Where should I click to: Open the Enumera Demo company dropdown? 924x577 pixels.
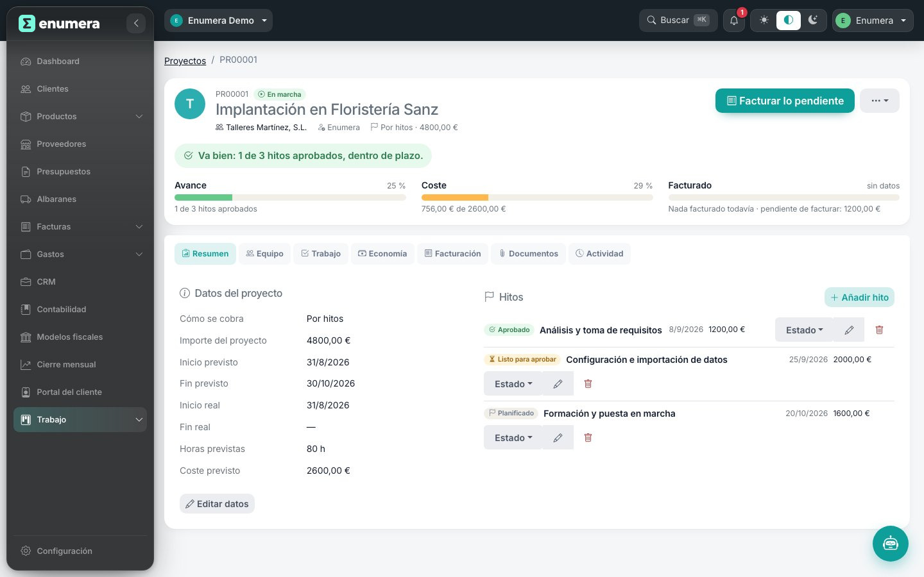click(x=218, y=21)
